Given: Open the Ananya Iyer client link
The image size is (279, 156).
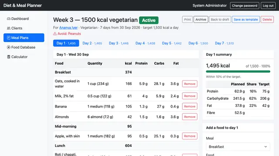Looking at the screenshot, I should (x=68, y=28).
